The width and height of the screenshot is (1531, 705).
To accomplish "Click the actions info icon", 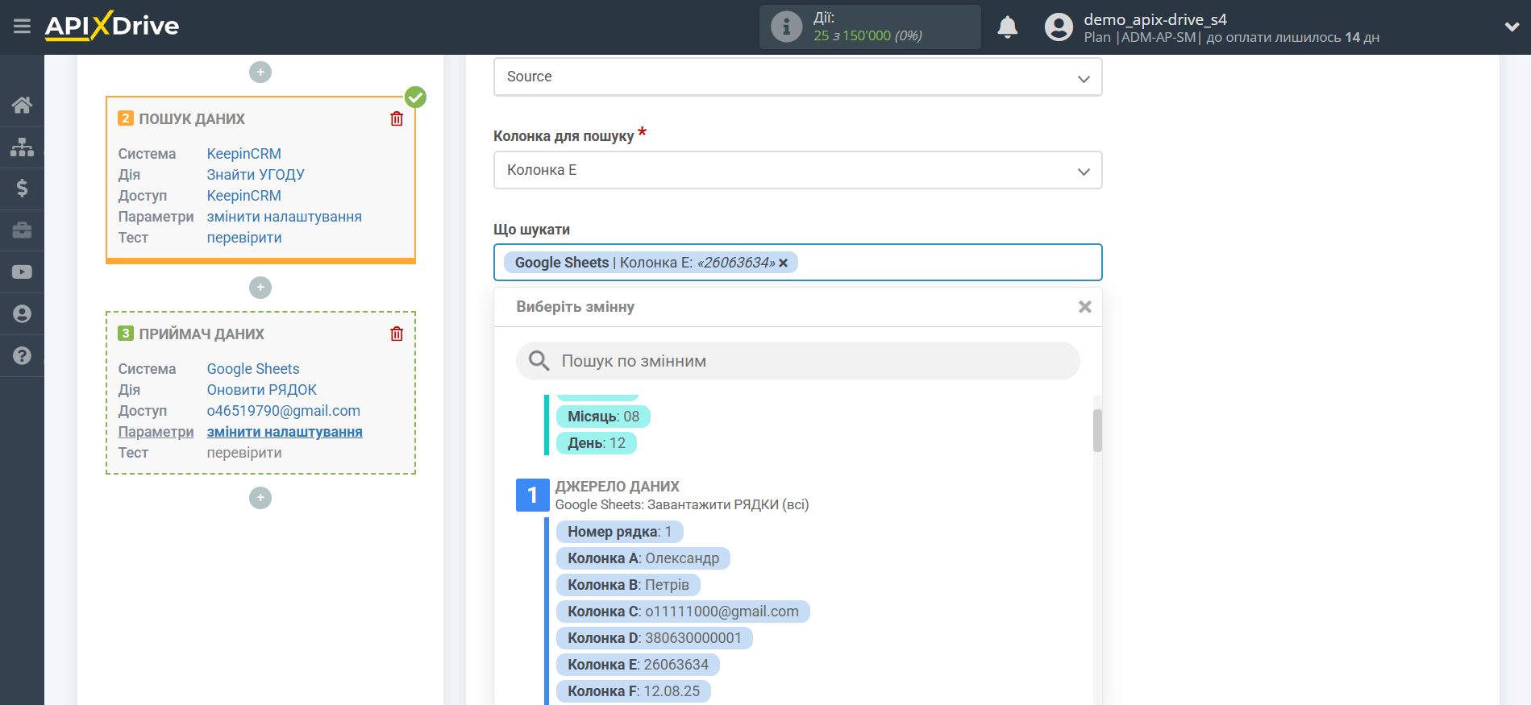I will (786, 27).
